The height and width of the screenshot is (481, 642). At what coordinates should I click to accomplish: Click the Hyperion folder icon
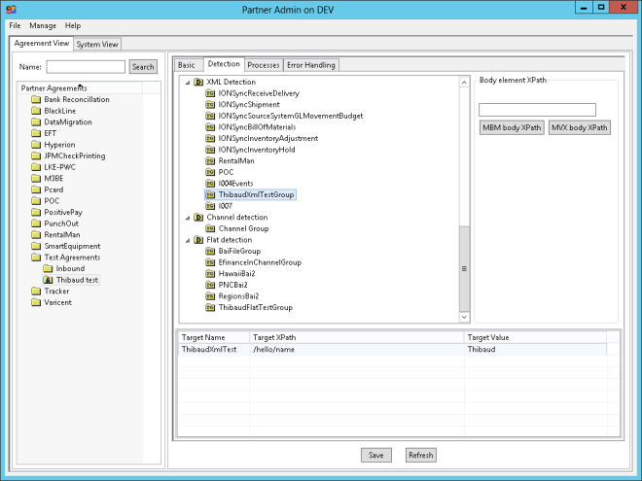(x=36, y=145)
